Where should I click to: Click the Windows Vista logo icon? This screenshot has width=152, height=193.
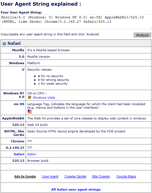[x=29, y=97]
